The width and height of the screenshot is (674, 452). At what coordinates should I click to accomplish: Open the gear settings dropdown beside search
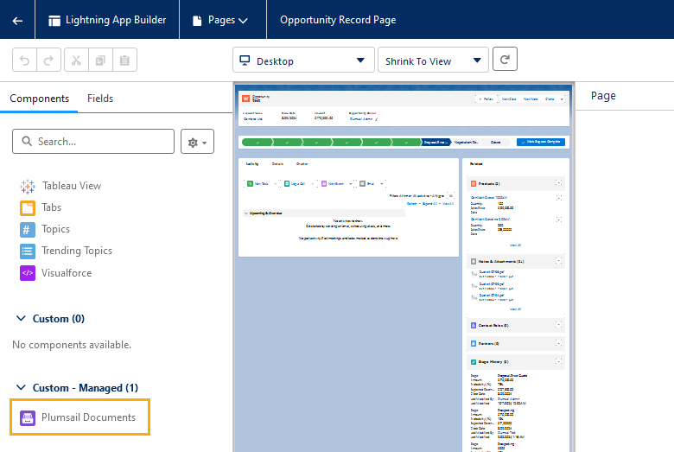click(x=197, y=142)
